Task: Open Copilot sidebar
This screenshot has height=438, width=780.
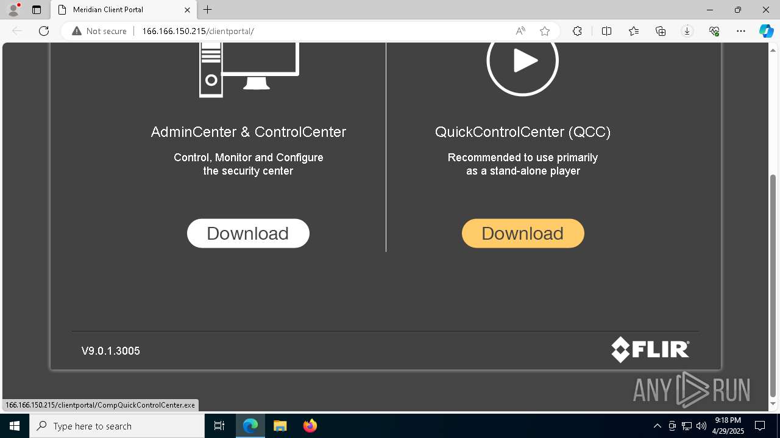Action: point(766,31)
